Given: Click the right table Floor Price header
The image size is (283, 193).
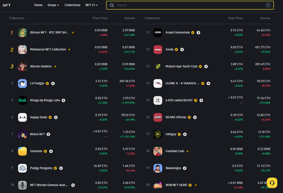Looking at the screenshot, I should click(x=235, y=18).
